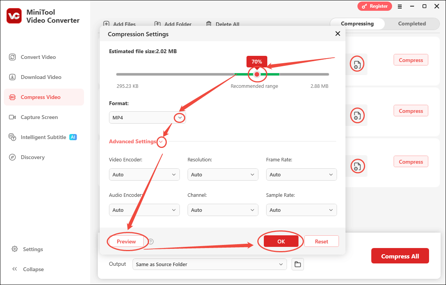Open the Audio Encoder dropdown
The width and height of the screenshot is (446, 285).
(144, 210)
